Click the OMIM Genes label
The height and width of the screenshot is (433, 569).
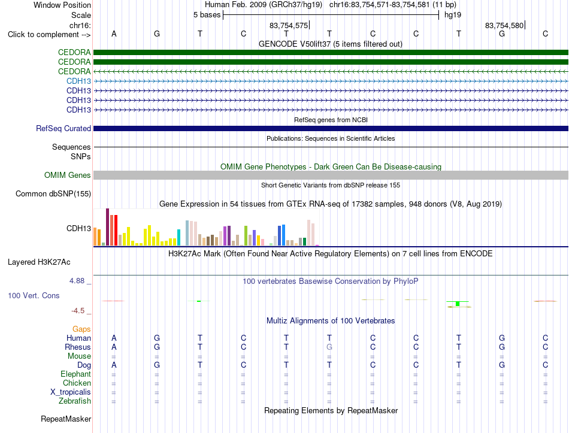[68, 175]
